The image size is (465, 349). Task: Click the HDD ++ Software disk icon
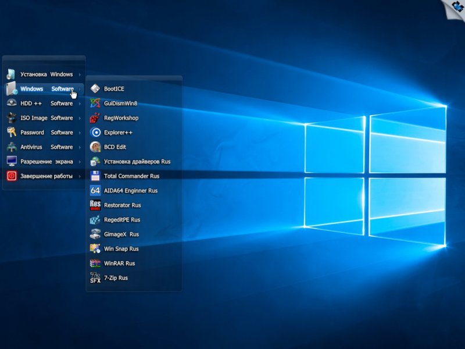[12, 103]
